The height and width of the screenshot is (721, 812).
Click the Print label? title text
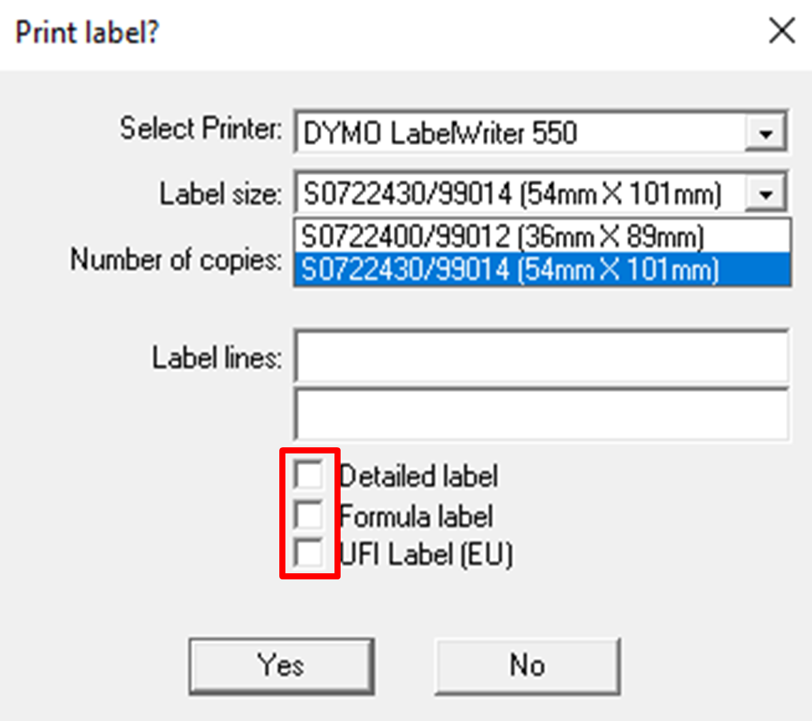[x=86, y=31]
